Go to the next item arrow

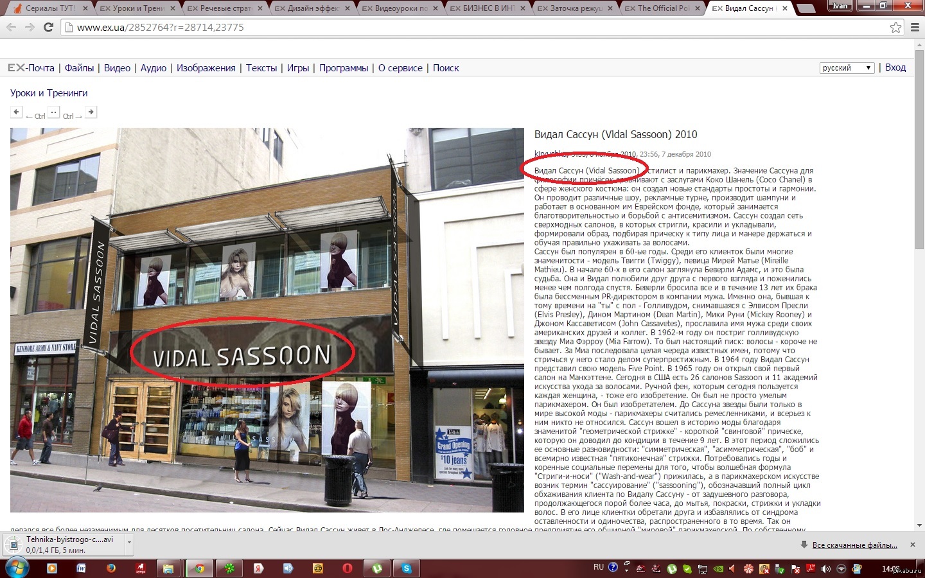pos(91,112)
